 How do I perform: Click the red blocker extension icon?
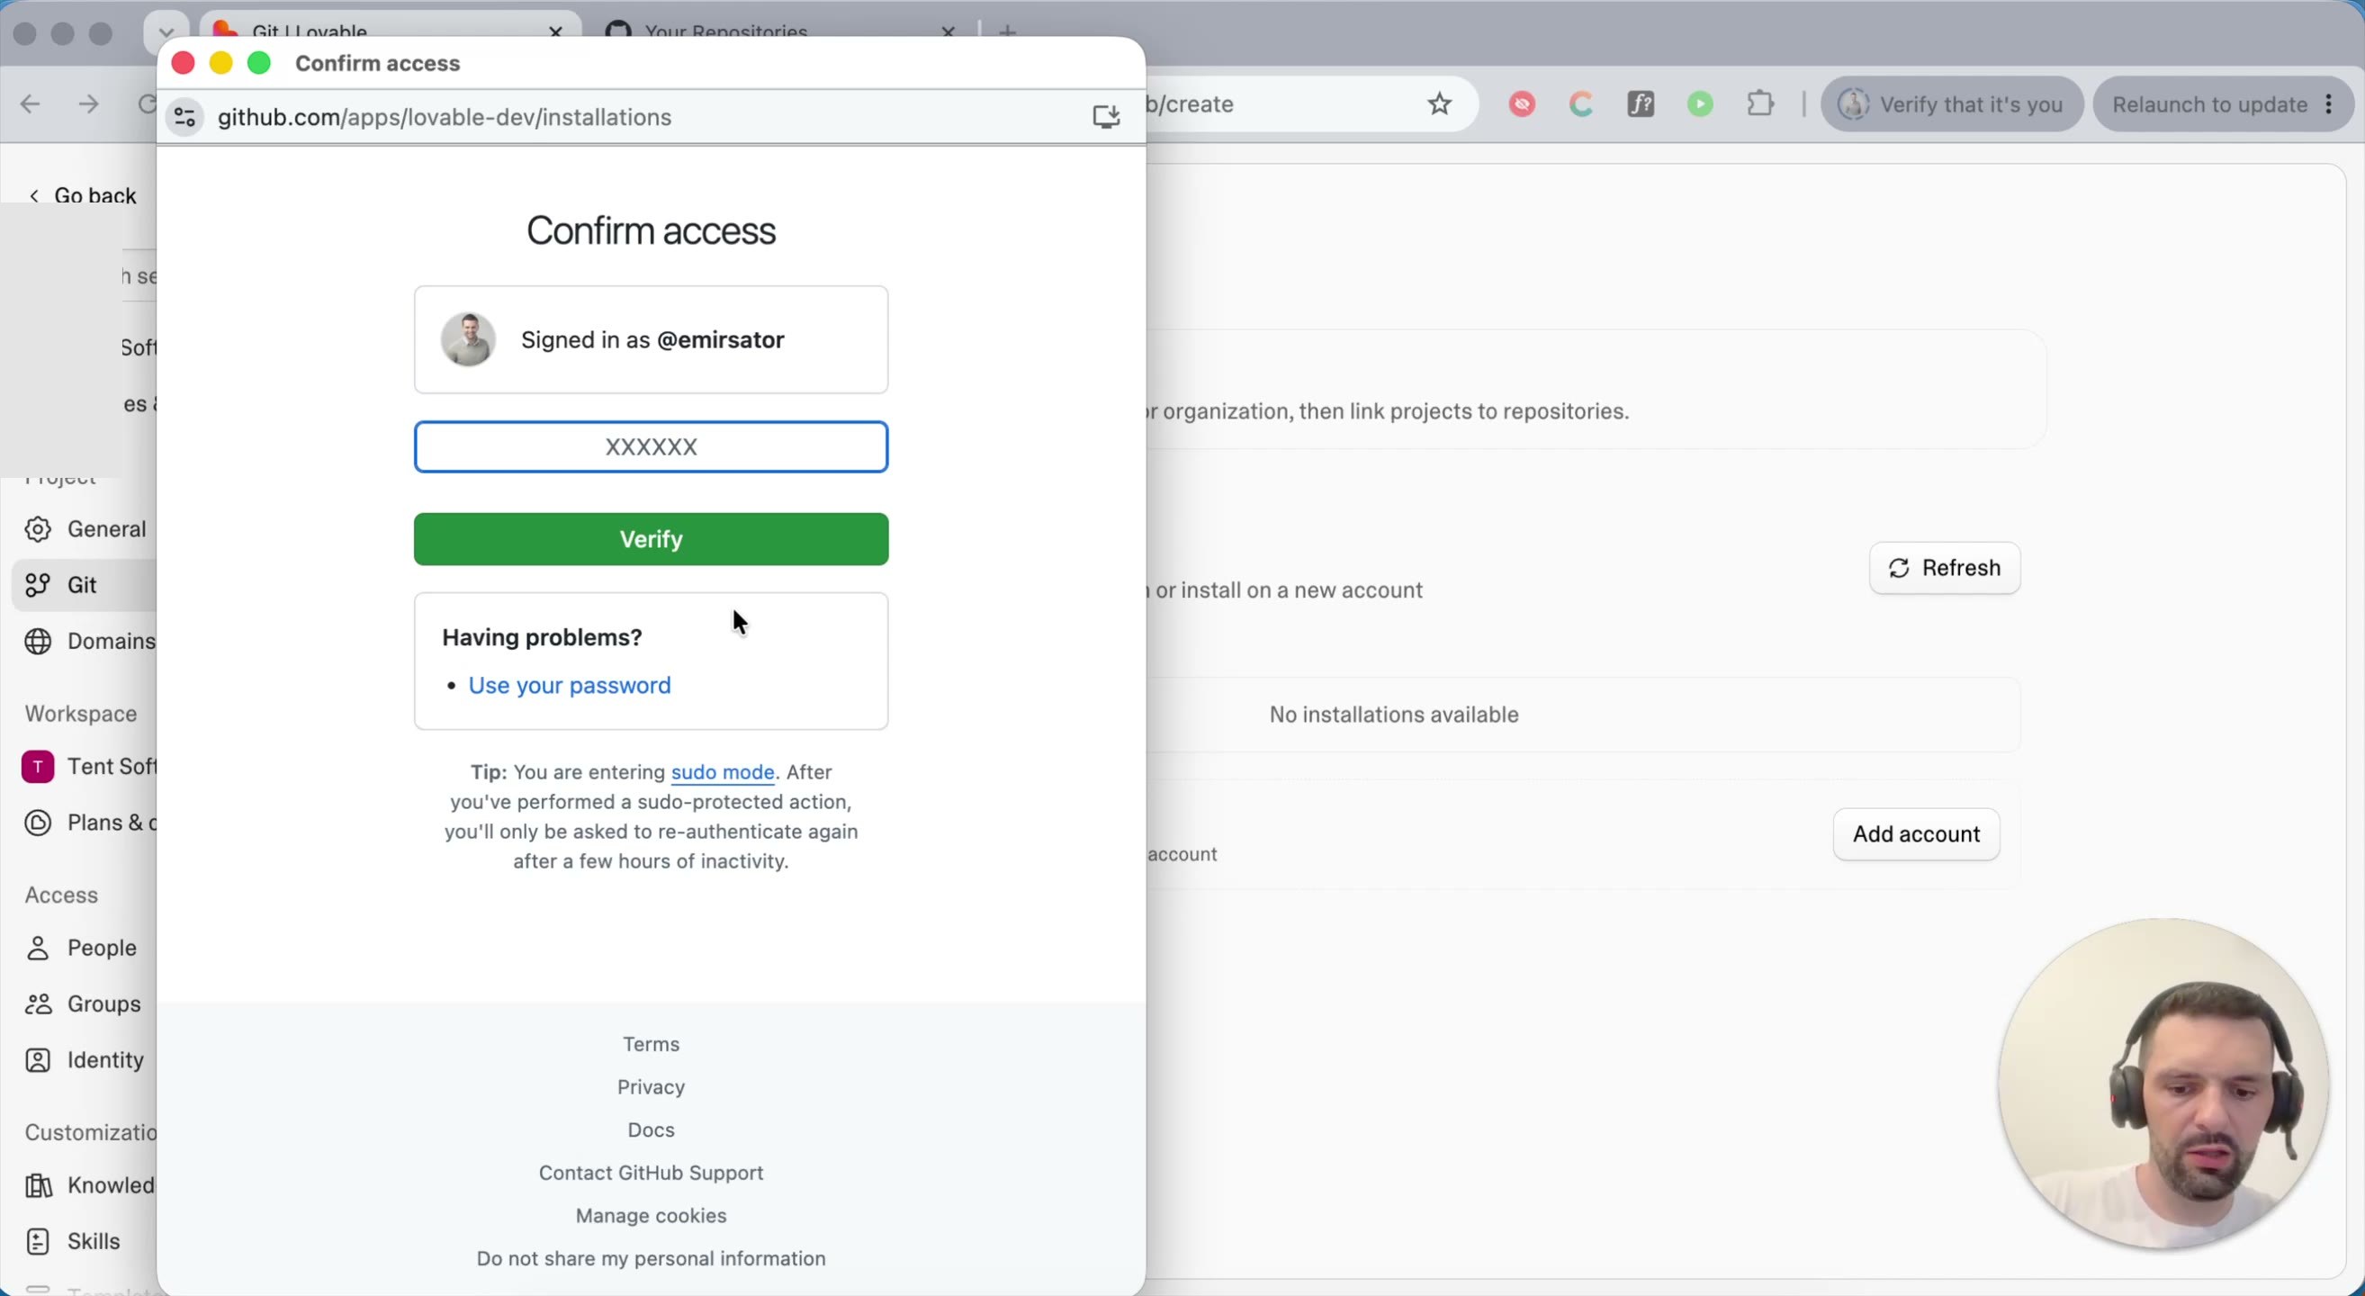(x=1522, y=103)
